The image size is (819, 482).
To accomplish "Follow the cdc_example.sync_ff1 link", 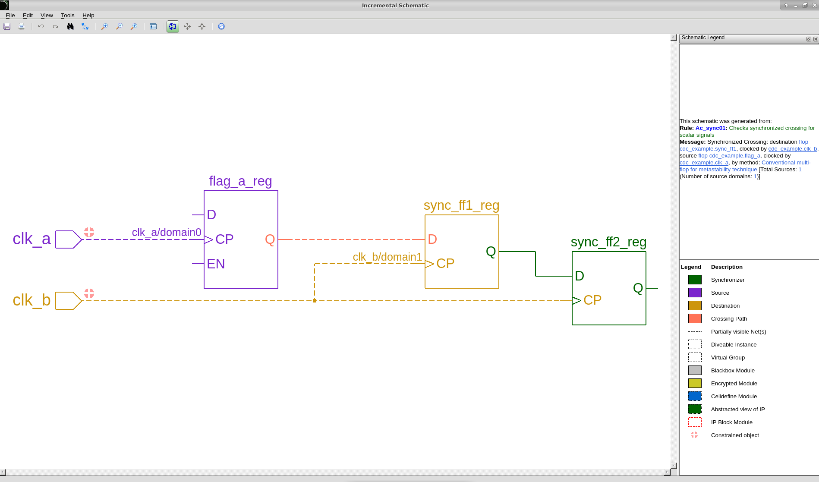I will point(708,149).
